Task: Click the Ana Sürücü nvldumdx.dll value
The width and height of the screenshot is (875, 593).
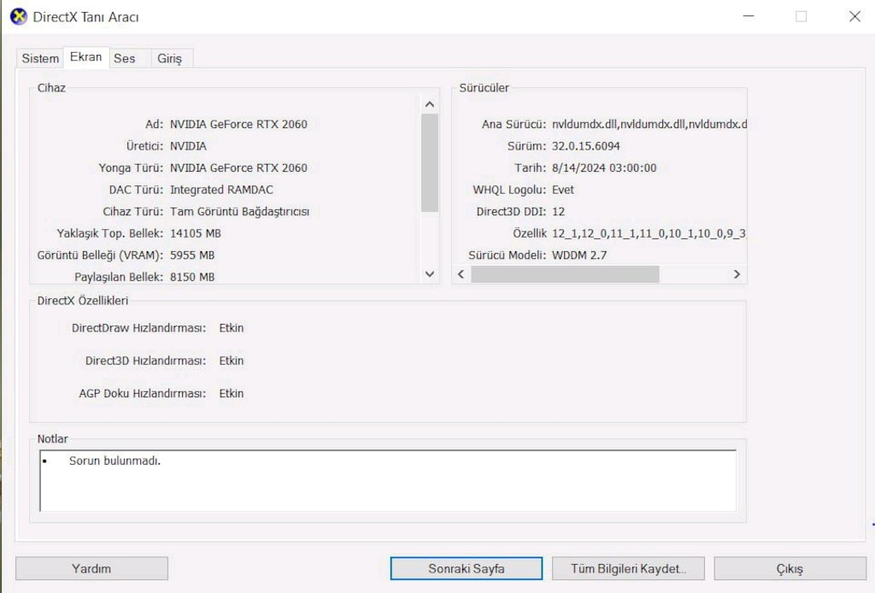Action: pyautogui.click(x=649, y=124)
